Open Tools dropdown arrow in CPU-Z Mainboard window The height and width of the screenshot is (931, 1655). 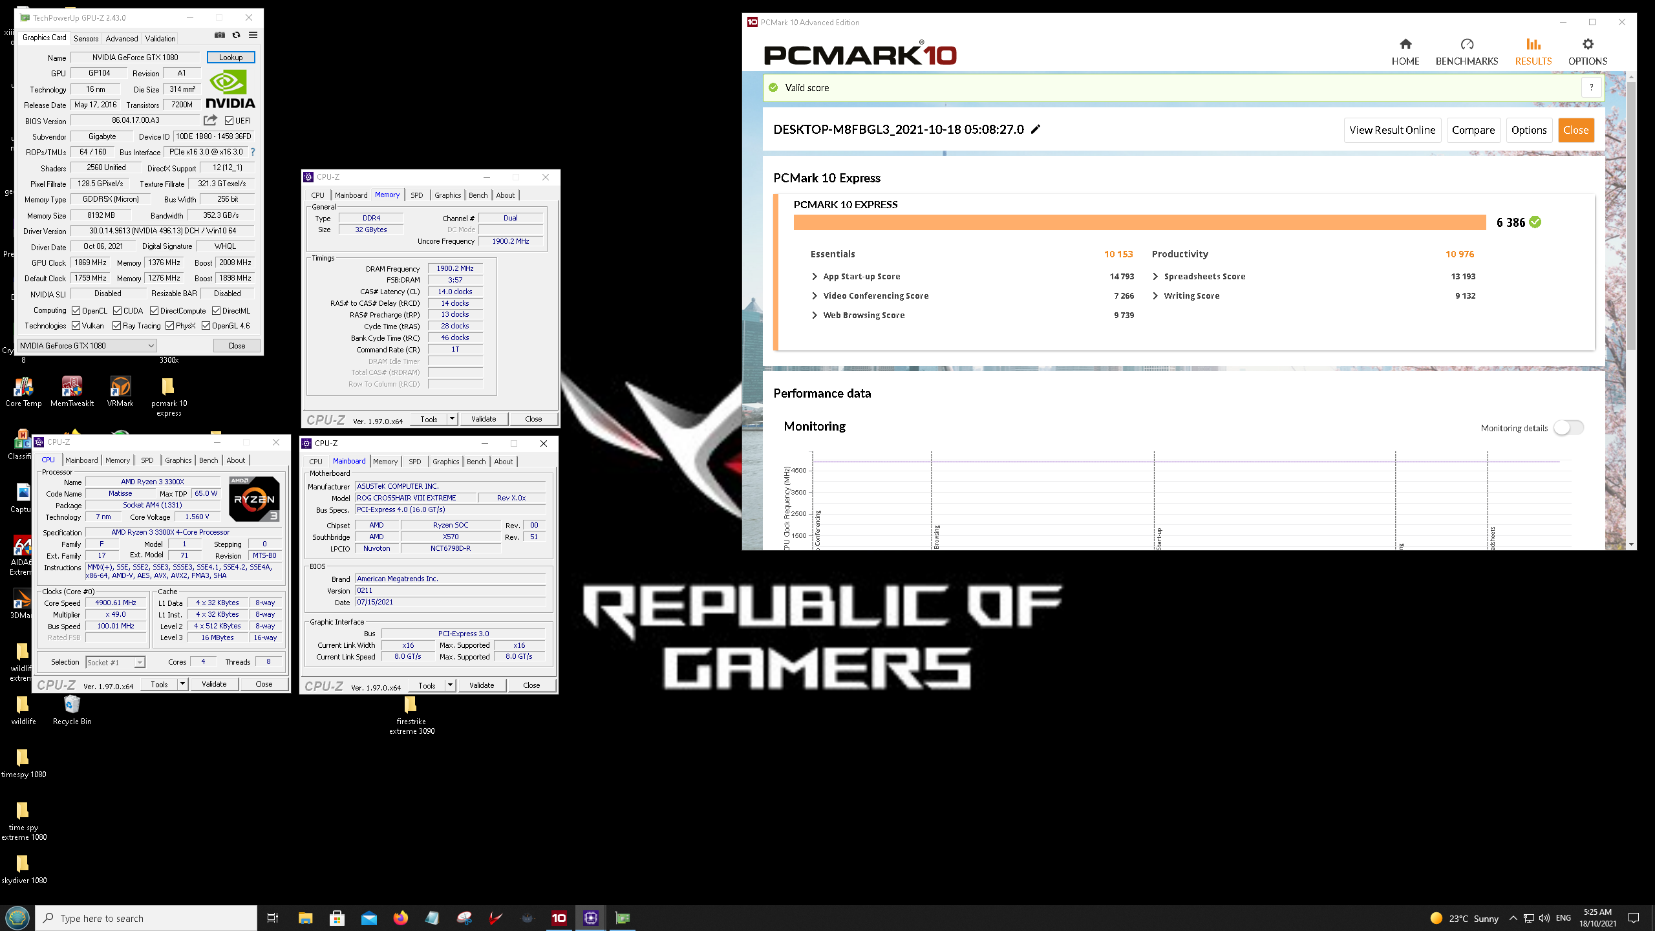pos(450,685)
